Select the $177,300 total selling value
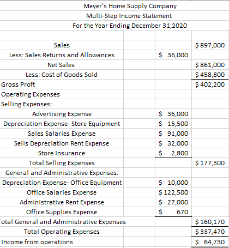Viewport: 229px width, 248px height. (x=210, y=163)
